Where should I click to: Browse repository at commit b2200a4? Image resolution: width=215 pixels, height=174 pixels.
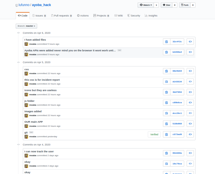[190, 52]
